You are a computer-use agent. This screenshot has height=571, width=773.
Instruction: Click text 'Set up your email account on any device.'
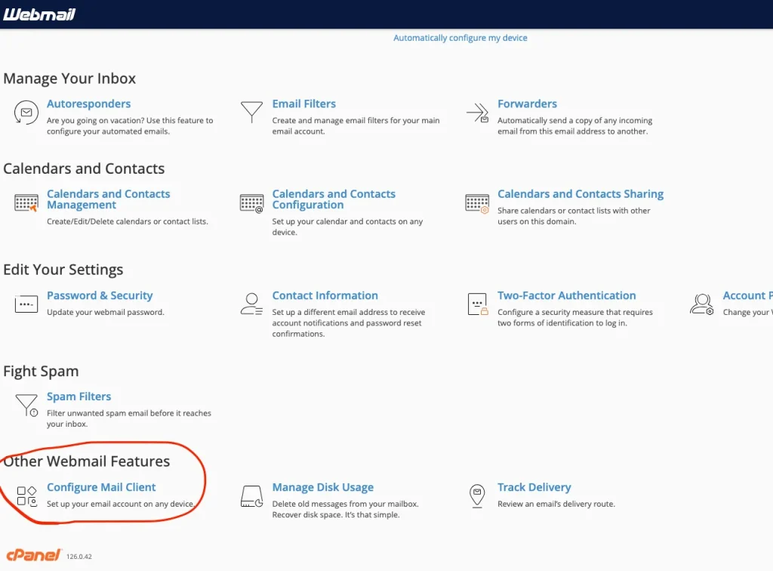coord(121,504)
